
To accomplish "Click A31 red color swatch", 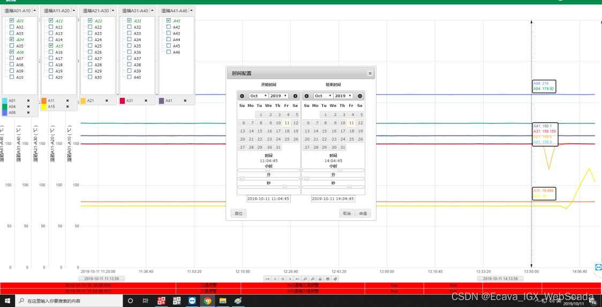I will point(123,101).
